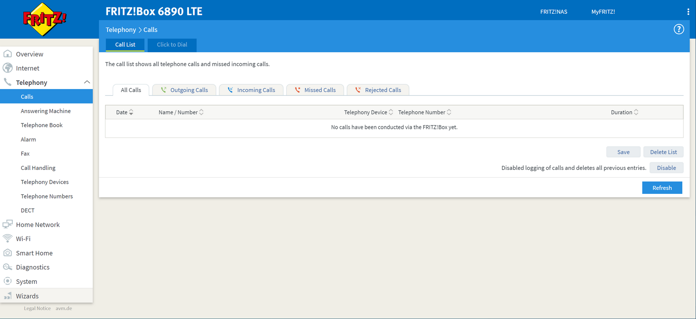Open Smart Home in the sidebar
The height and width of the screenshot is (319, 696).
click(x=46, y=253)
